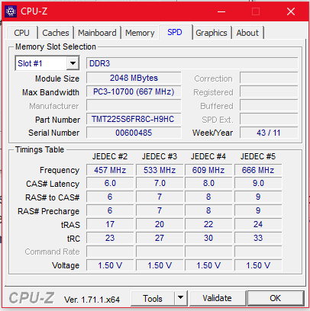Select the Memory tab
310x311 pixels.
[140, 33]
